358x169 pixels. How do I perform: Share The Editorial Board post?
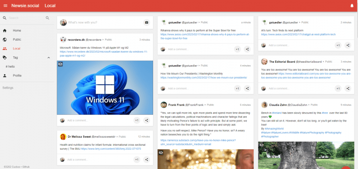point(348,89)
